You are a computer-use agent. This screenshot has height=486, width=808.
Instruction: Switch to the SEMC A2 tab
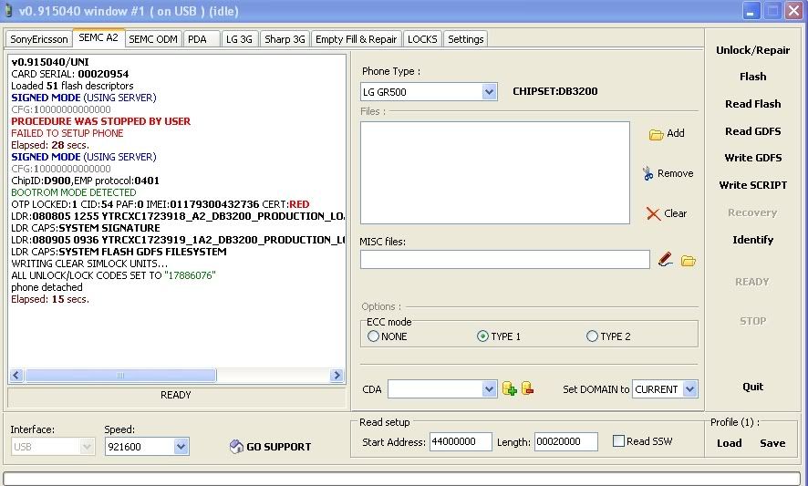(98, 37)
